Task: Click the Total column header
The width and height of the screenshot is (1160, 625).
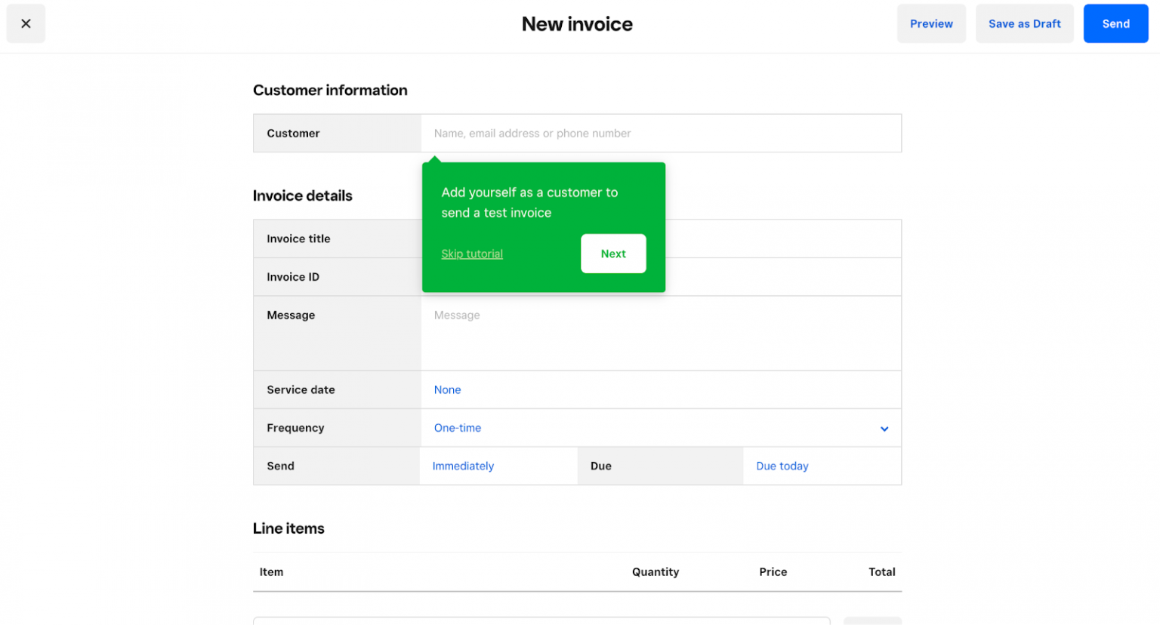Action: 881,572
